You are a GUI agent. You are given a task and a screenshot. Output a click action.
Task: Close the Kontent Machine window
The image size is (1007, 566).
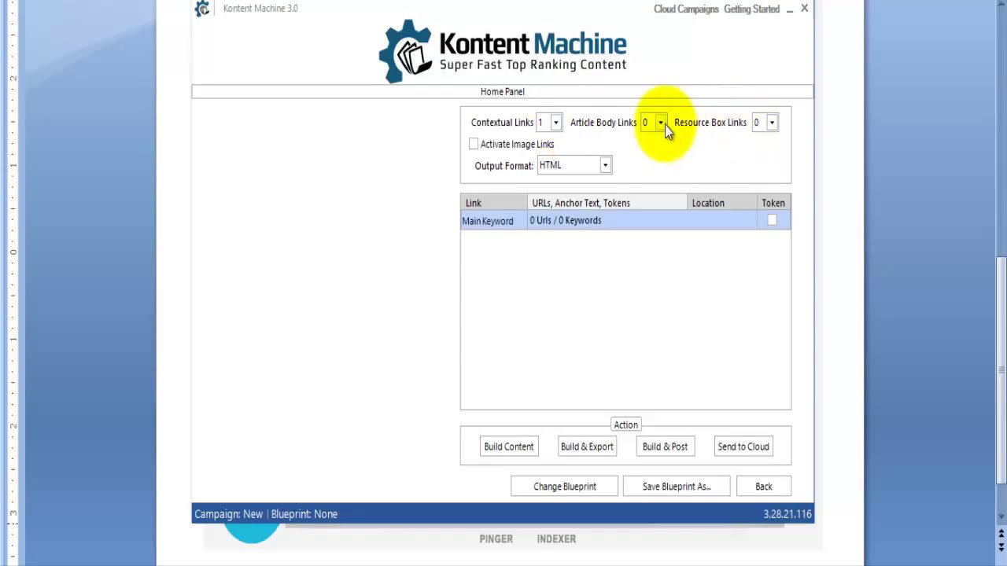[804, 9]
